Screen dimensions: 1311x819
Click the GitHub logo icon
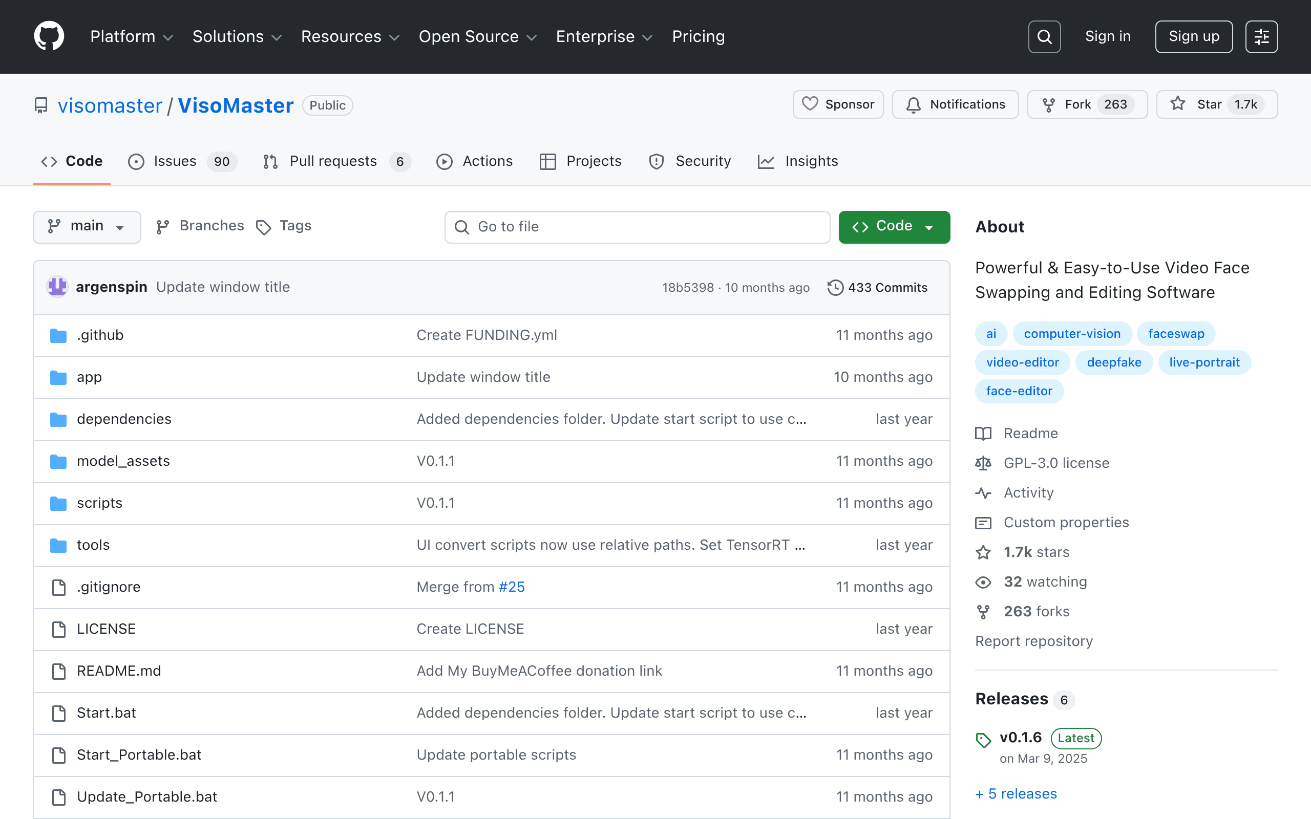[x=49, y=36]
